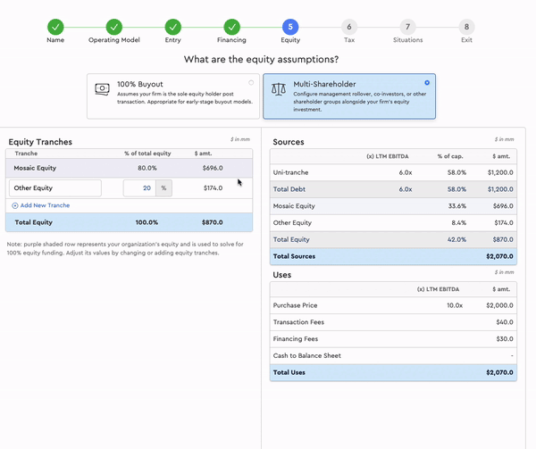The width and height of the screenshot is (536, 449).
Task: Open the Financing step checkmark circle
Action: [231, 27]
